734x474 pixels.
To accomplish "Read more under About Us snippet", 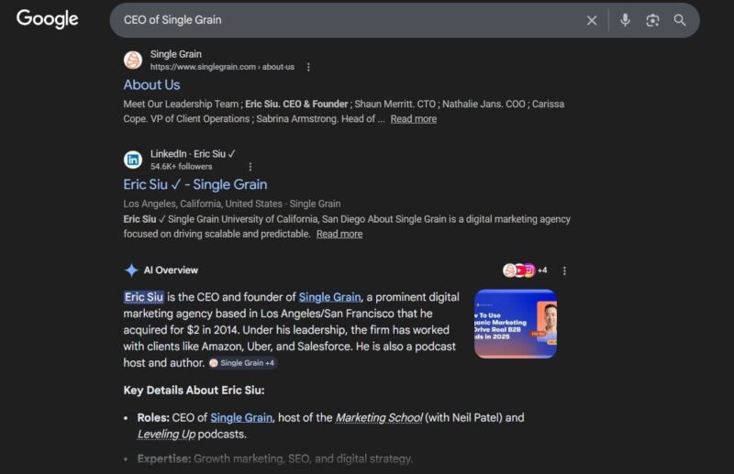I will click(414, 119).
